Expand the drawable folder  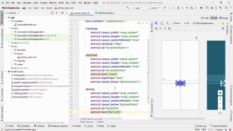(x=12, y=50)
